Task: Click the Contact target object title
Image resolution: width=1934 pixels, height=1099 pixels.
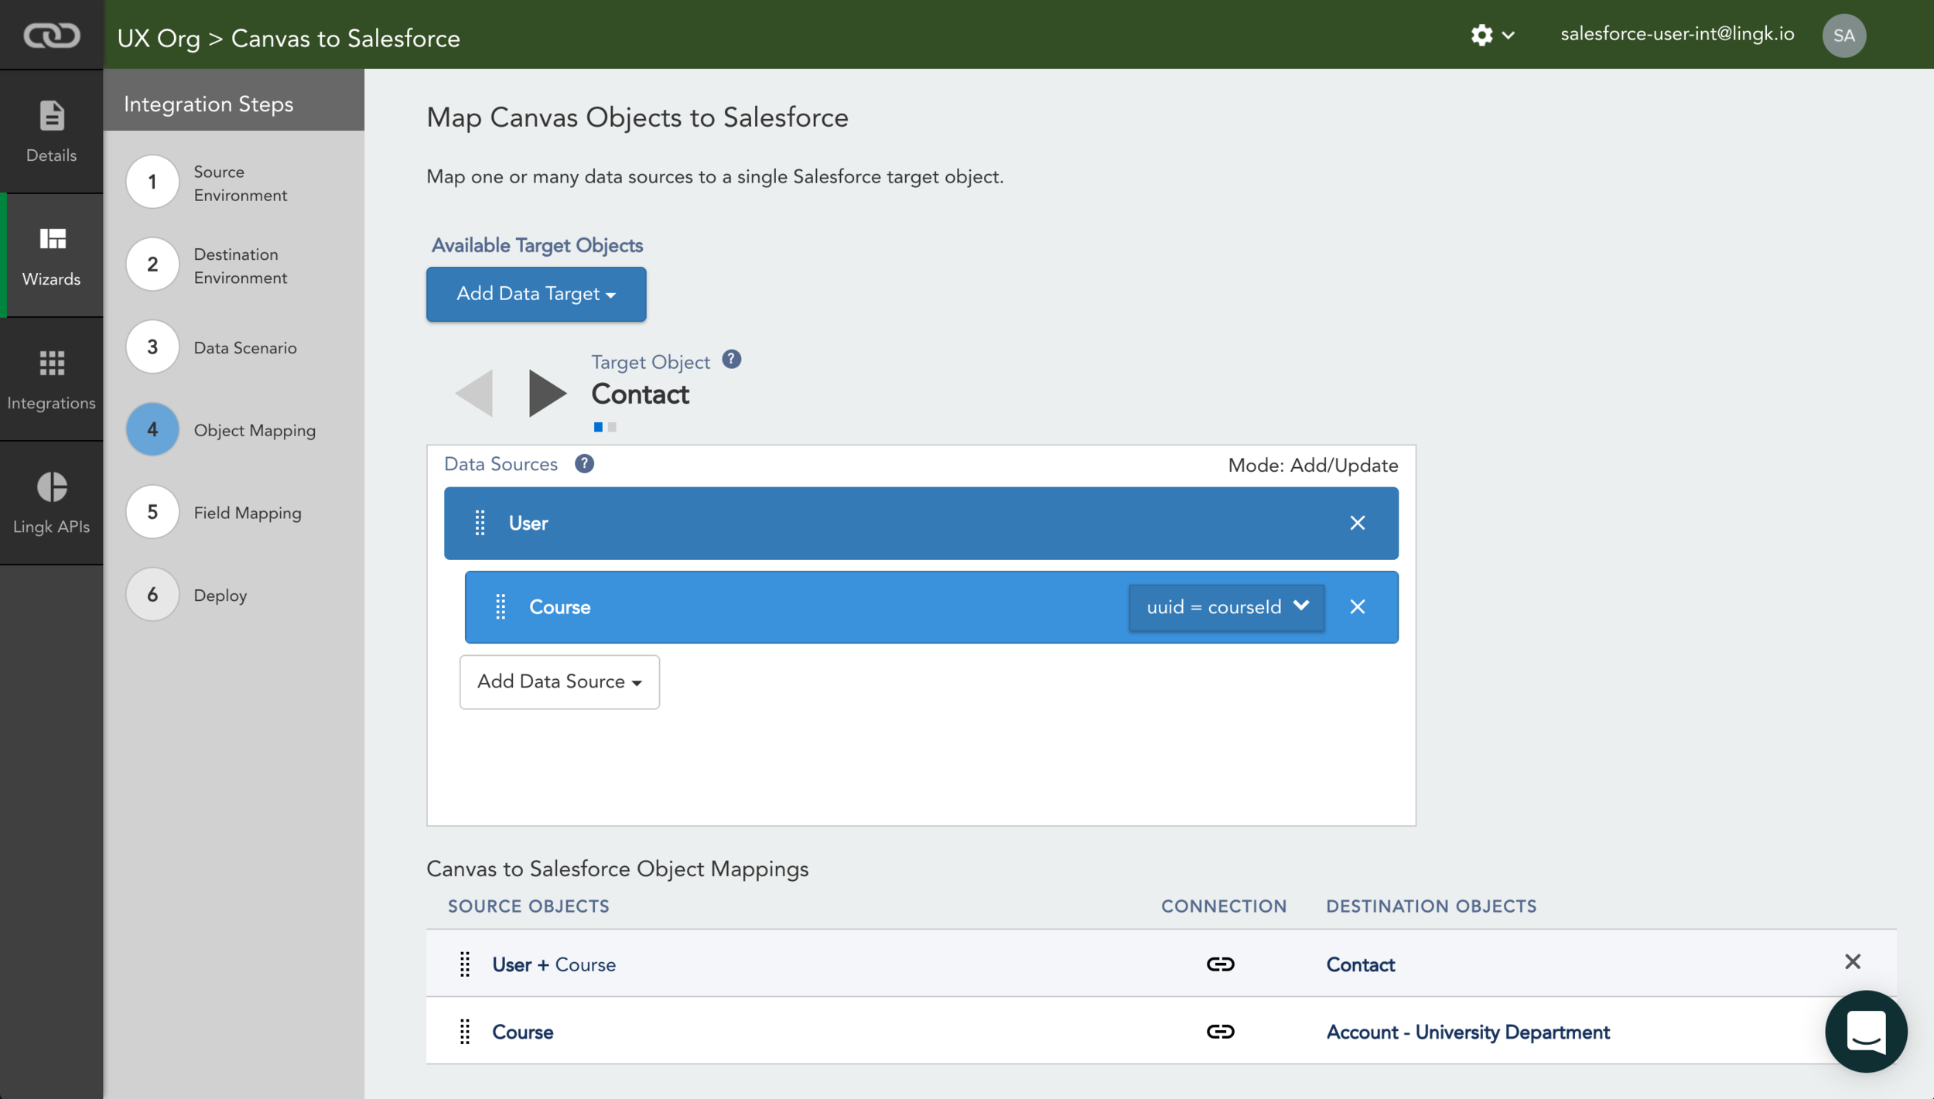Action: coord(640,394)
